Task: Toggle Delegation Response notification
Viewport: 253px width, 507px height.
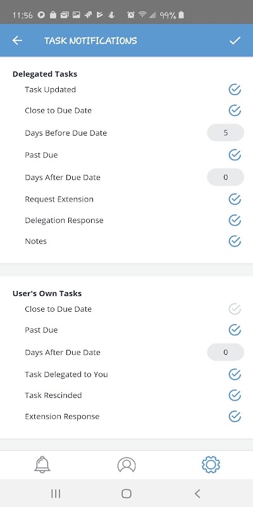Action: 235,220
